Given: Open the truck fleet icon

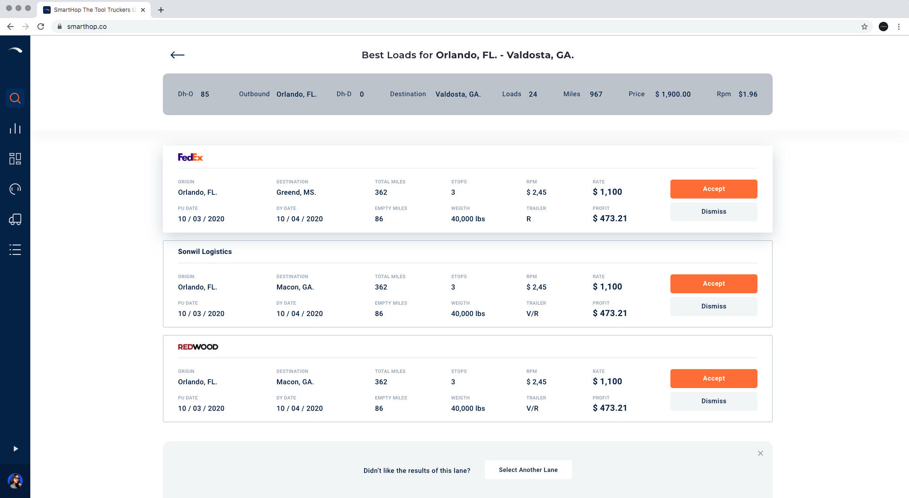Looking at the screenshot, I should [x=15, y=219].
